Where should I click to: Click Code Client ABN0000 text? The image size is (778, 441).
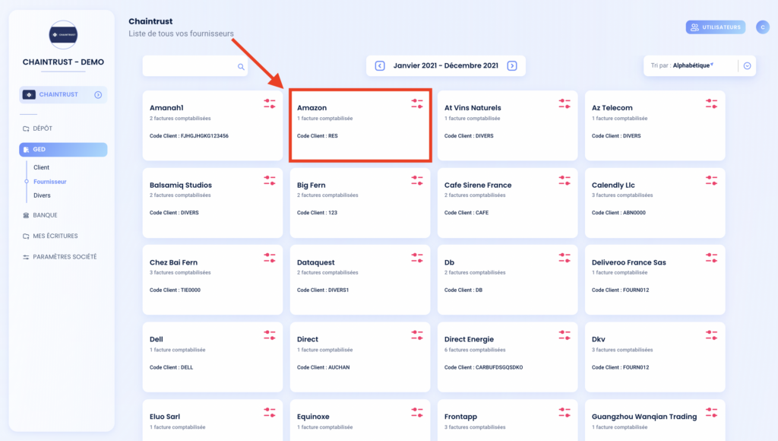(618, 213)
